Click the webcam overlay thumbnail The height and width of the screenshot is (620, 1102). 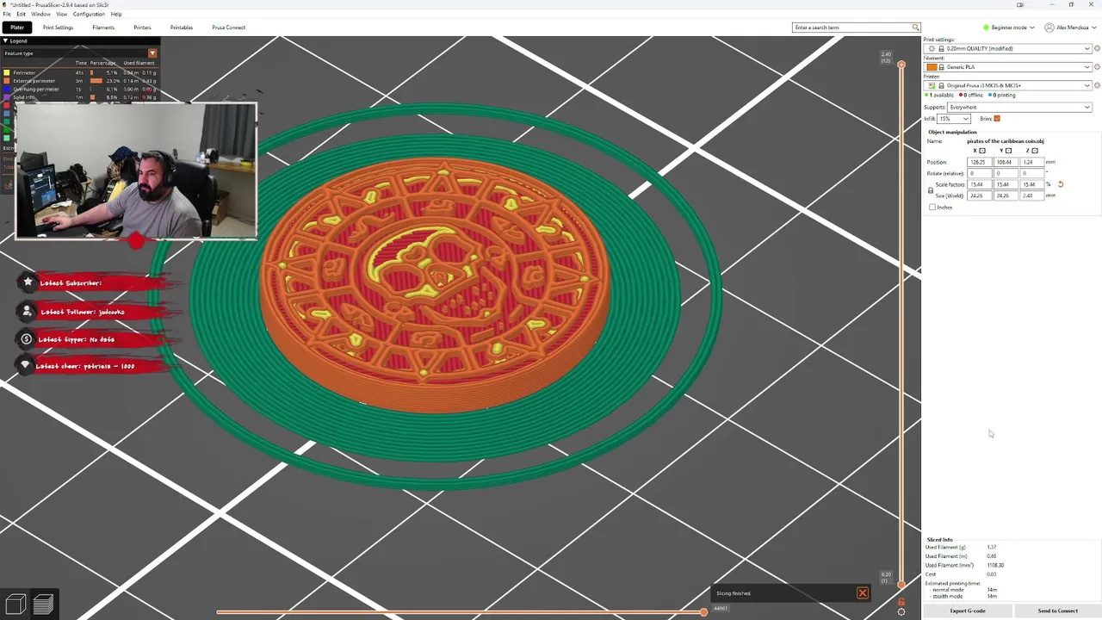(x=136, y=170)
